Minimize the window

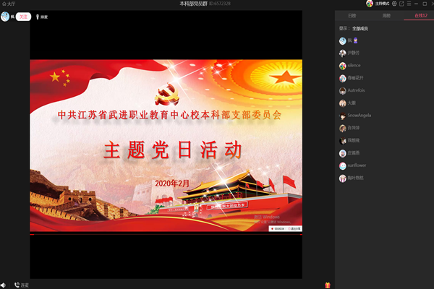(x=416, y=4)
